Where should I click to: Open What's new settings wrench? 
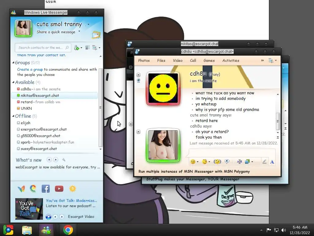[64, 160]
